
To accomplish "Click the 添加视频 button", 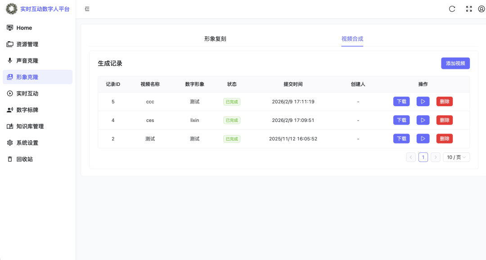I will (x=455, y=63).
